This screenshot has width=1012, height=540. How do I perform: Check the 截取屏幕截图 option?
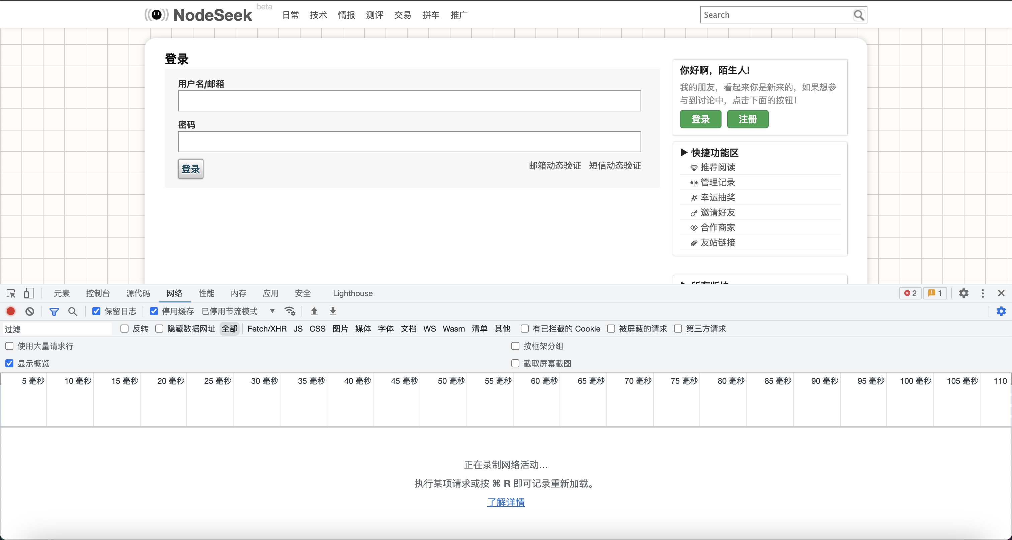515,363
